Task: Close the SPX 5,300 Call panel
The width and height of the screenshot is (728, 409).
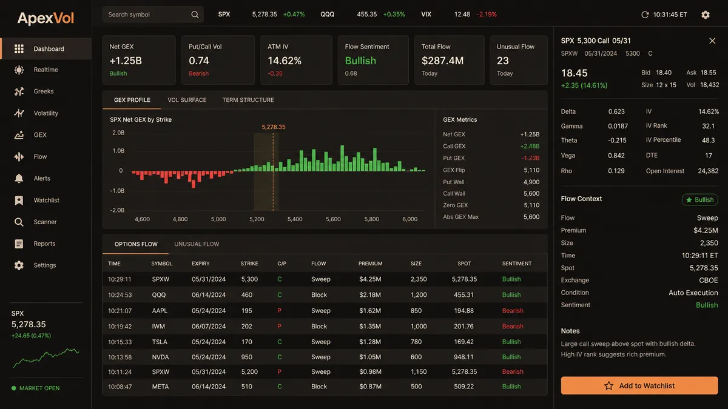Action: point(712,41)
